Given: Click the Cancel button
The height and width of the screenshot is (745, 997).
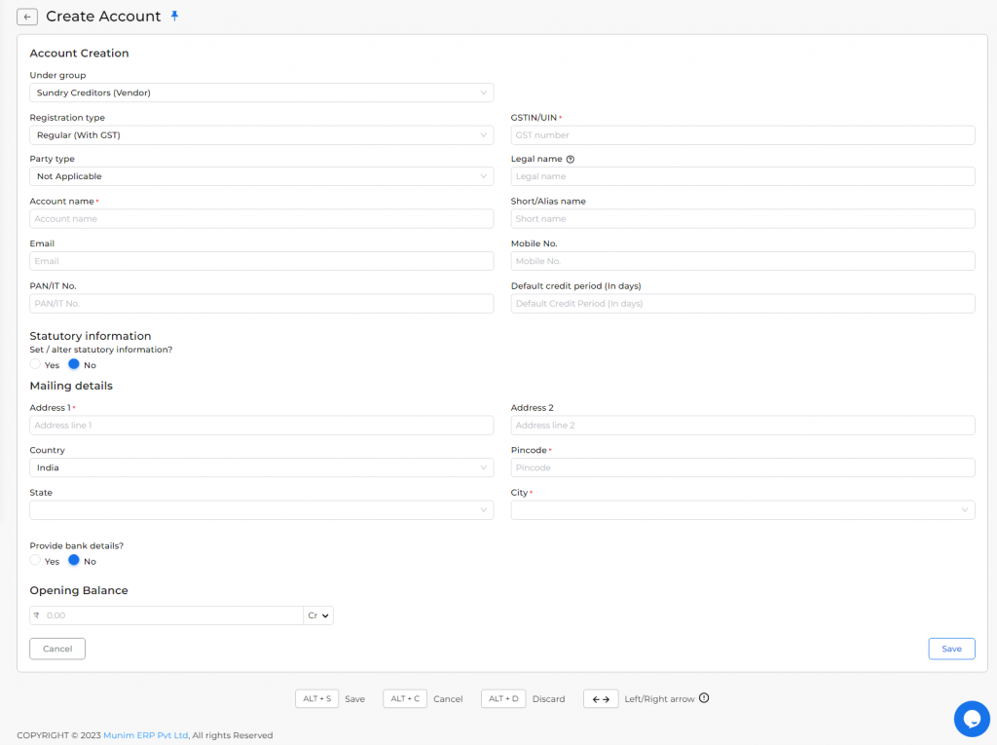Looking at the screenshot, I should (57, 649).
